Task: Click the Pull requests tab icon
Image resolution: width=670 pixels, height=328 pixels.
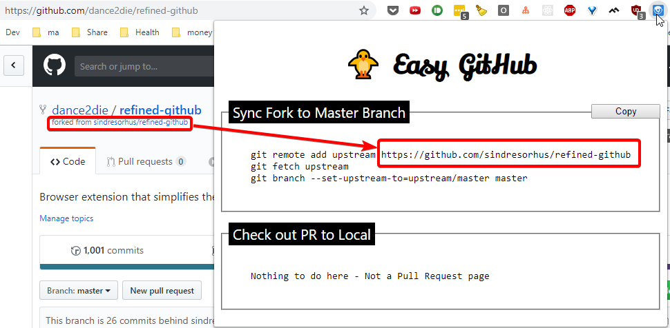Action: pyautogui.click(x=111, y=162)
